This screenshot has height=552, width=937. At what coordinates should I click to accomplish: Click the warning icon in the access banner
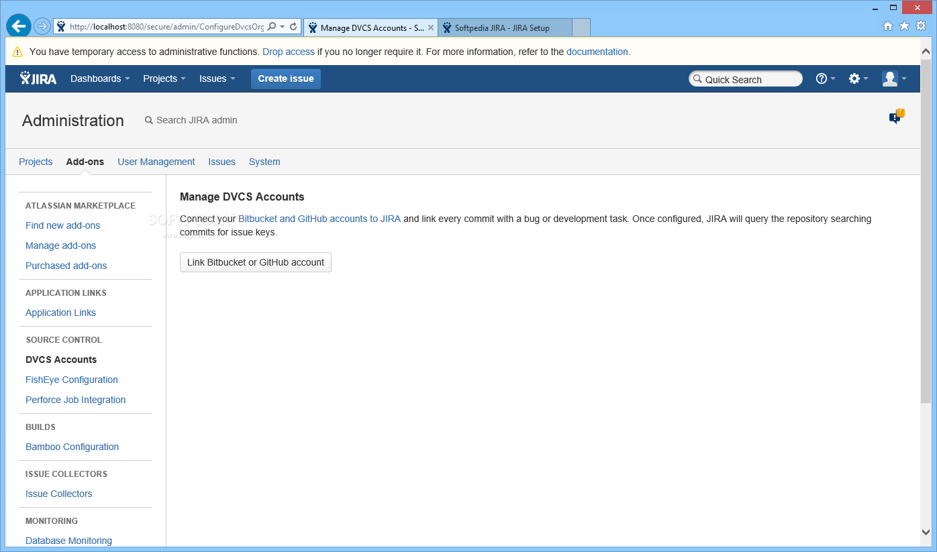point(17,52)
